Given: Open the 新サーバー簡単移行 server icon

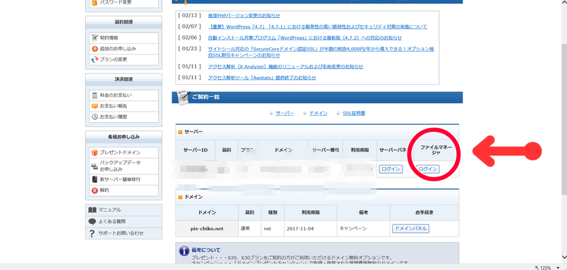Looking at the screenshot, I should pyautogui.click(x=94, y=179).
